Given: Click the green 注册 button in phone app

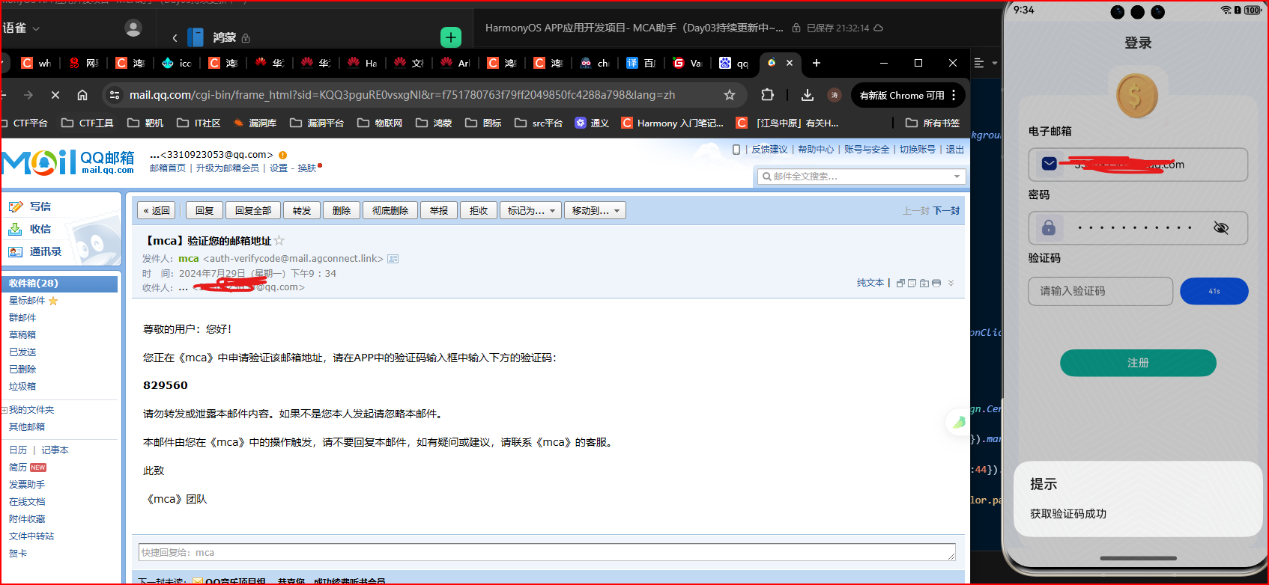Looking at the screenshot, I should [x=1138, y=363].
